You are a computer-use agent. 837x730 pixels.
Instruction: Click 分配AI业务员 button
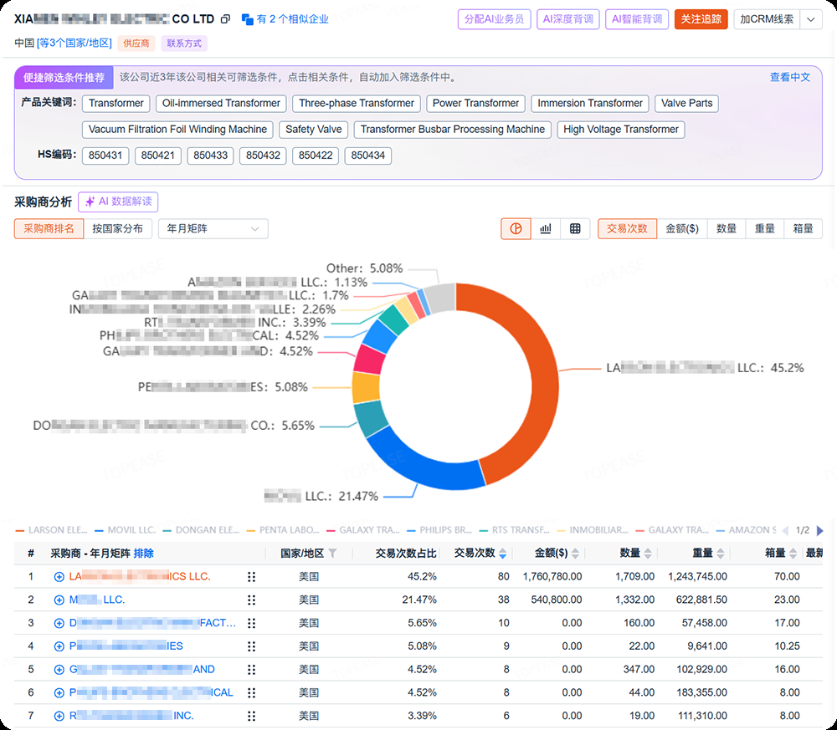(x=495, y=19)
